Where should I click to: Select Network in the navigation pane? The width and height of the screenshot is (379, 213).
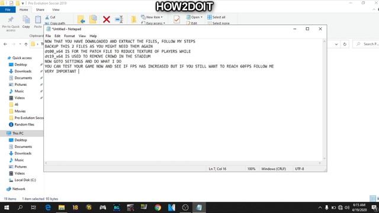[18, 189]
